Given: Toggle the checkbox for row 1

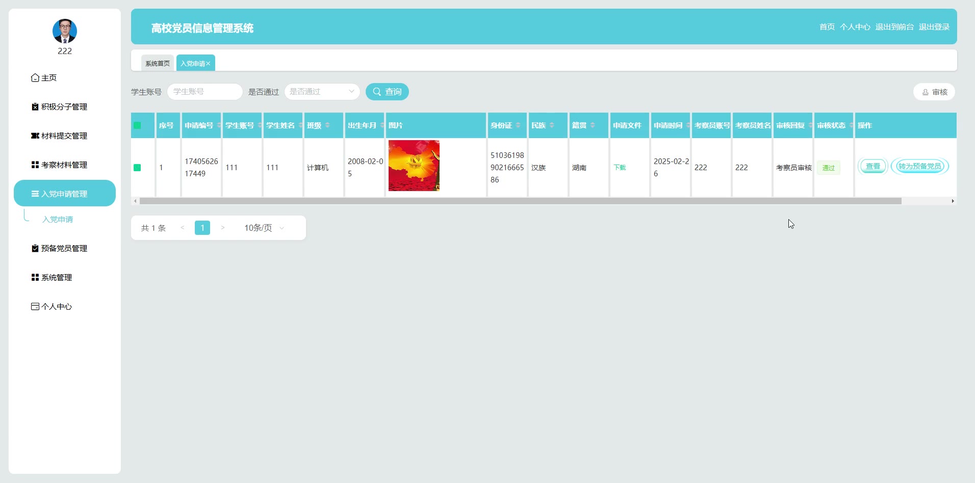Looking at the screenshot, I should (137, 168).
